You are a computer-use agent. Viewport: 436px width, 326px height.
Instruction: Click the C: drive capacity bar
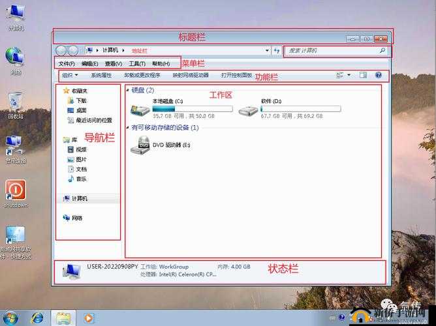click(x=193, y=109)
